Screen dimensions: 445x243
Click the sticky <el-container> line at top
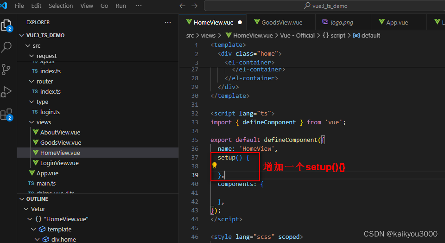(x=250, y=63)
